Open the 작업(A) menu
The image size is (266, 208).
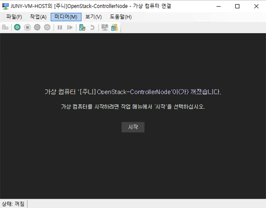[x=38, y=17]
